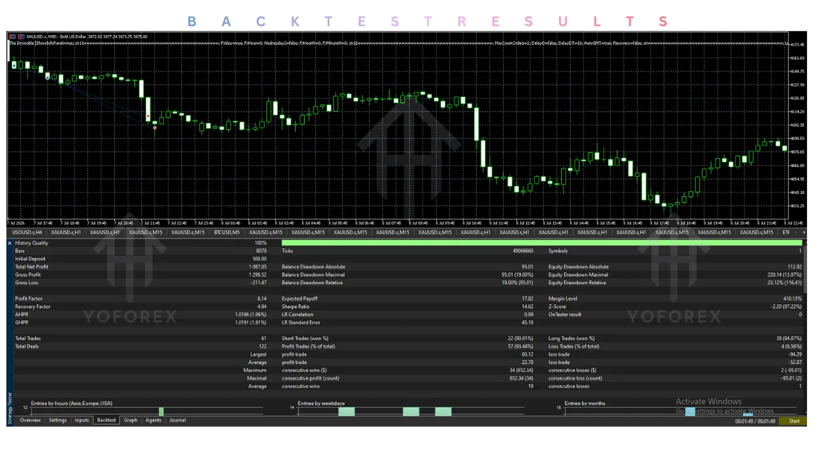This screenshot has width=816, height=459.
Task: Select the BTCUSD,M5 chart tab
Action: pos(227,233)
